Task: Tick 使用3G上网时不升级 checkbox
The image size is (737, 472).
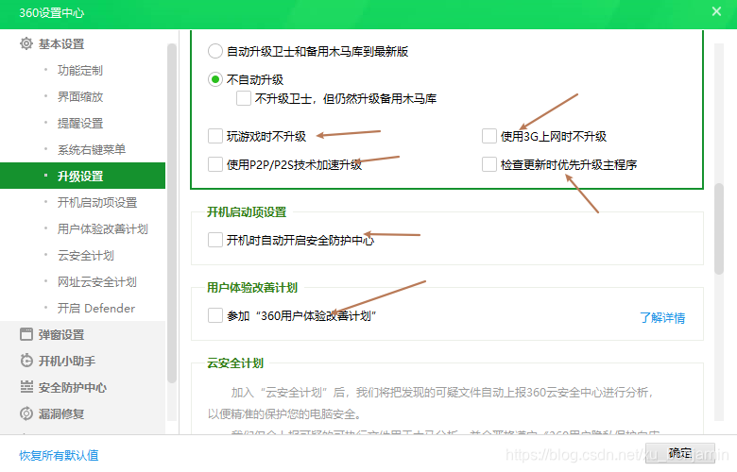Action: pyautogui.click(x=489, y=136)
